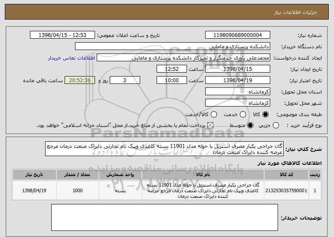This screenshot has height=237, width=334.
Task: Click the ردیف column header
Action: pyautogui.click(x=315, y=175)
